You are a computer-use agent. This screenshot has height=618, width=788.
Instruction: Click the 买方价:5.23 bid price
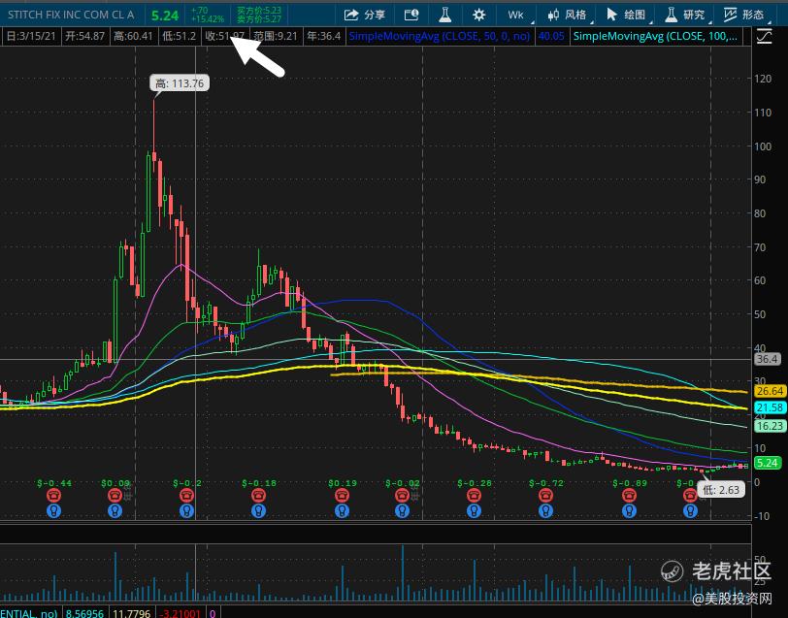pyautogui.click(x=259, y=11)
